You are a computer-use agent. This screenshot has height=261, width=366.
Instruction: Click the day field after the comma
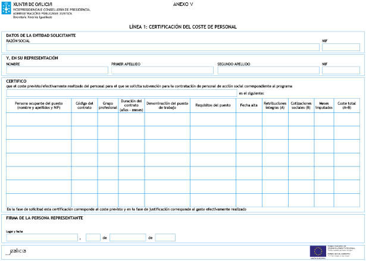(x=93, y=237)
